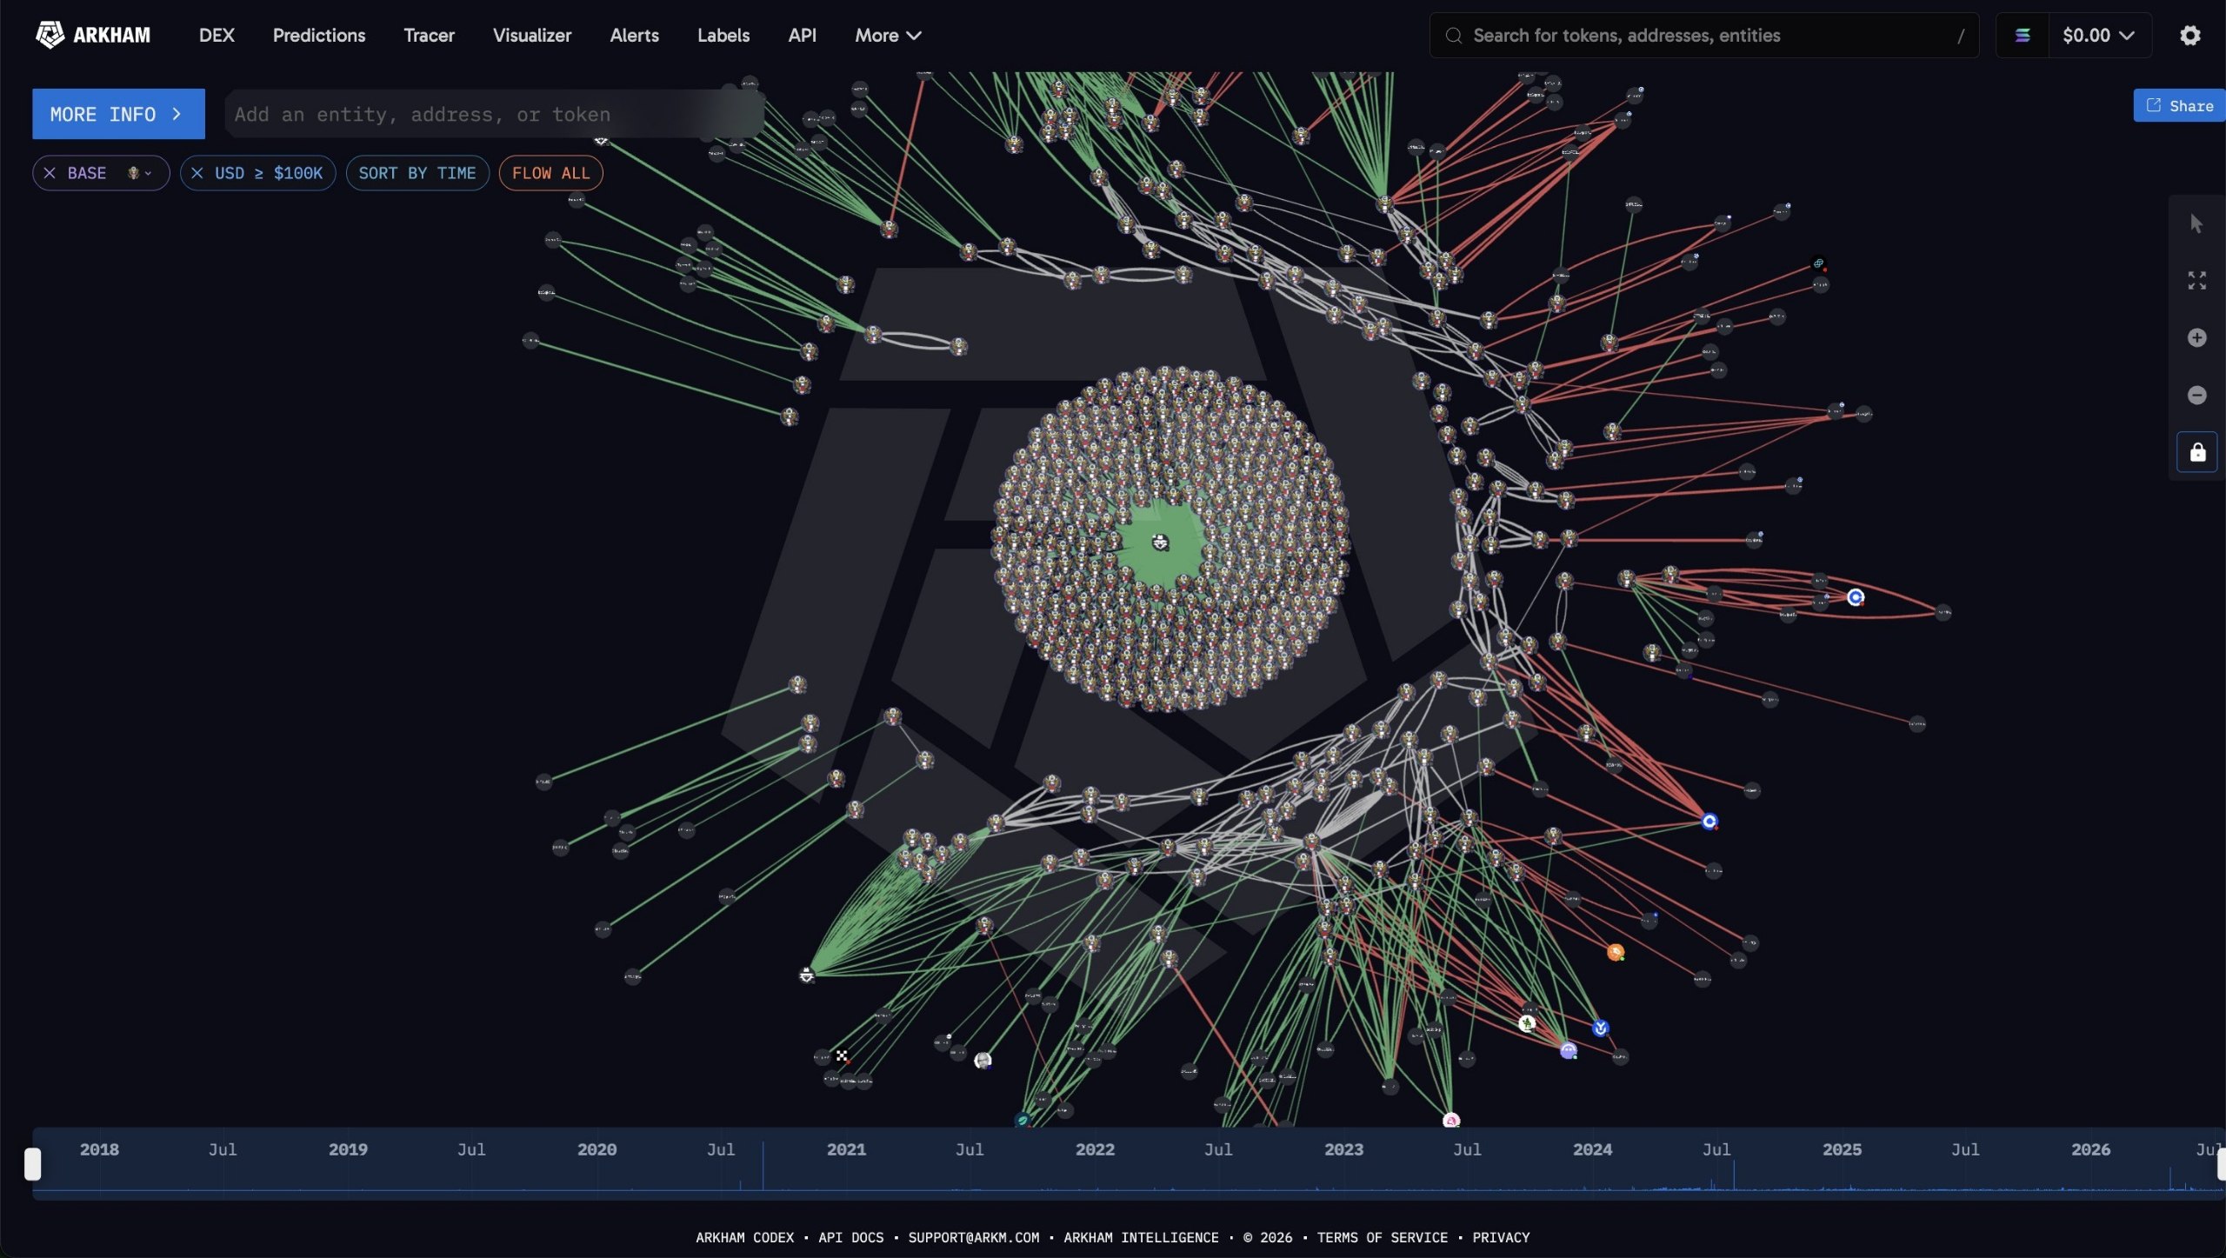Open the settings gear icon

pos(2189,36)
